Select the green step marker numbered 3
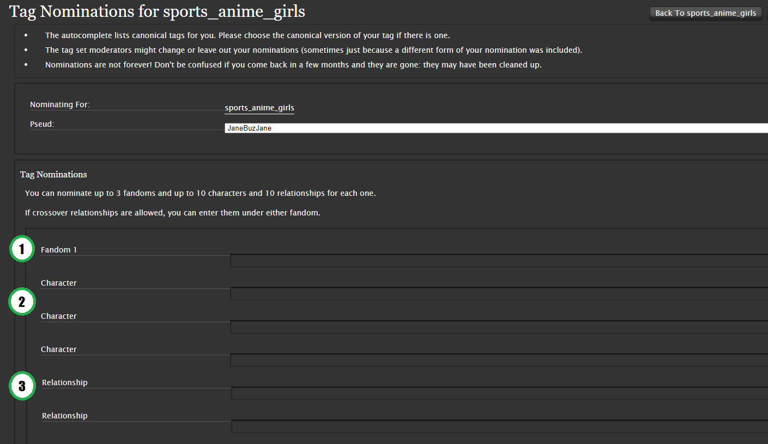The height and width of the screenshot is (444, 768). point(22,386)
